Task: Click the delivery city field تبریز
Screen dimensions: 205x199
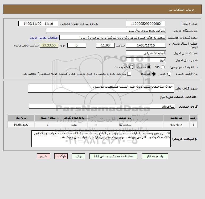Action: click(x=146, y=60)
